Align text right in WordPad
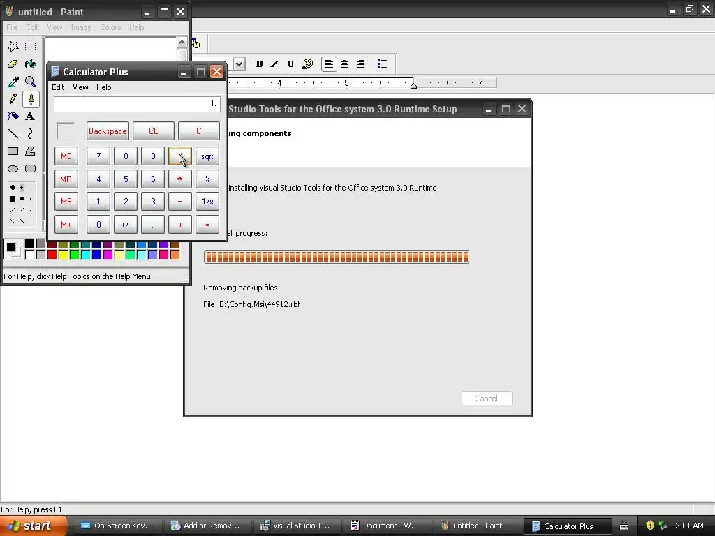This screenshot has width=715, height=536. [361, 64]
